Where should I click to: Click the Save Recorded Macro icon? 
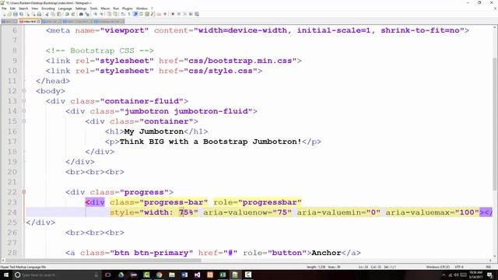197,14
